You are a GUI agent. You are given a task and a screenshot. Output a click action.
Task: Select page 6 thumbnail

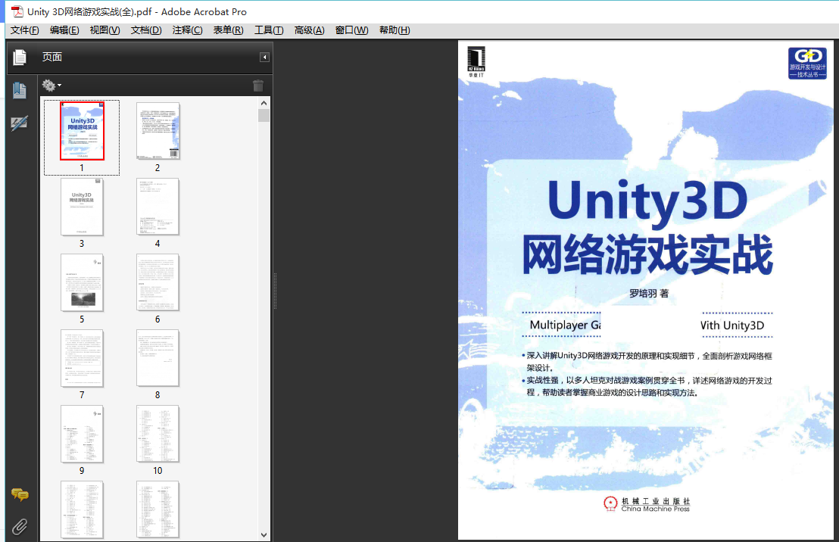coord(158,282)
